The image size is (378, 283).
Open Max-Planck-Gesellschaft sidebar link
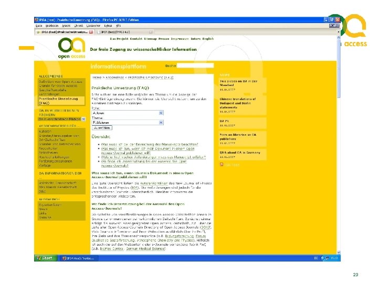click(x=58, y=187)
